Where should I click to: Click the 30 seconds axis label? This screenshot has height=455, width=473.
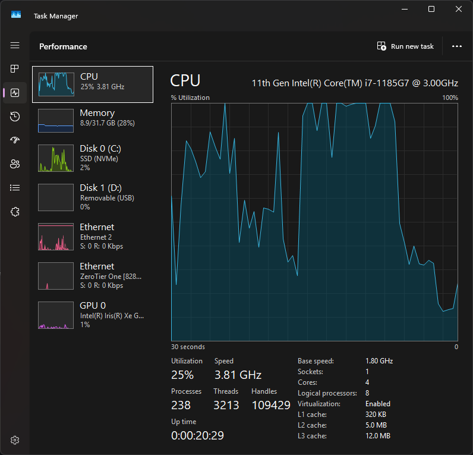(x=188, y=347)
